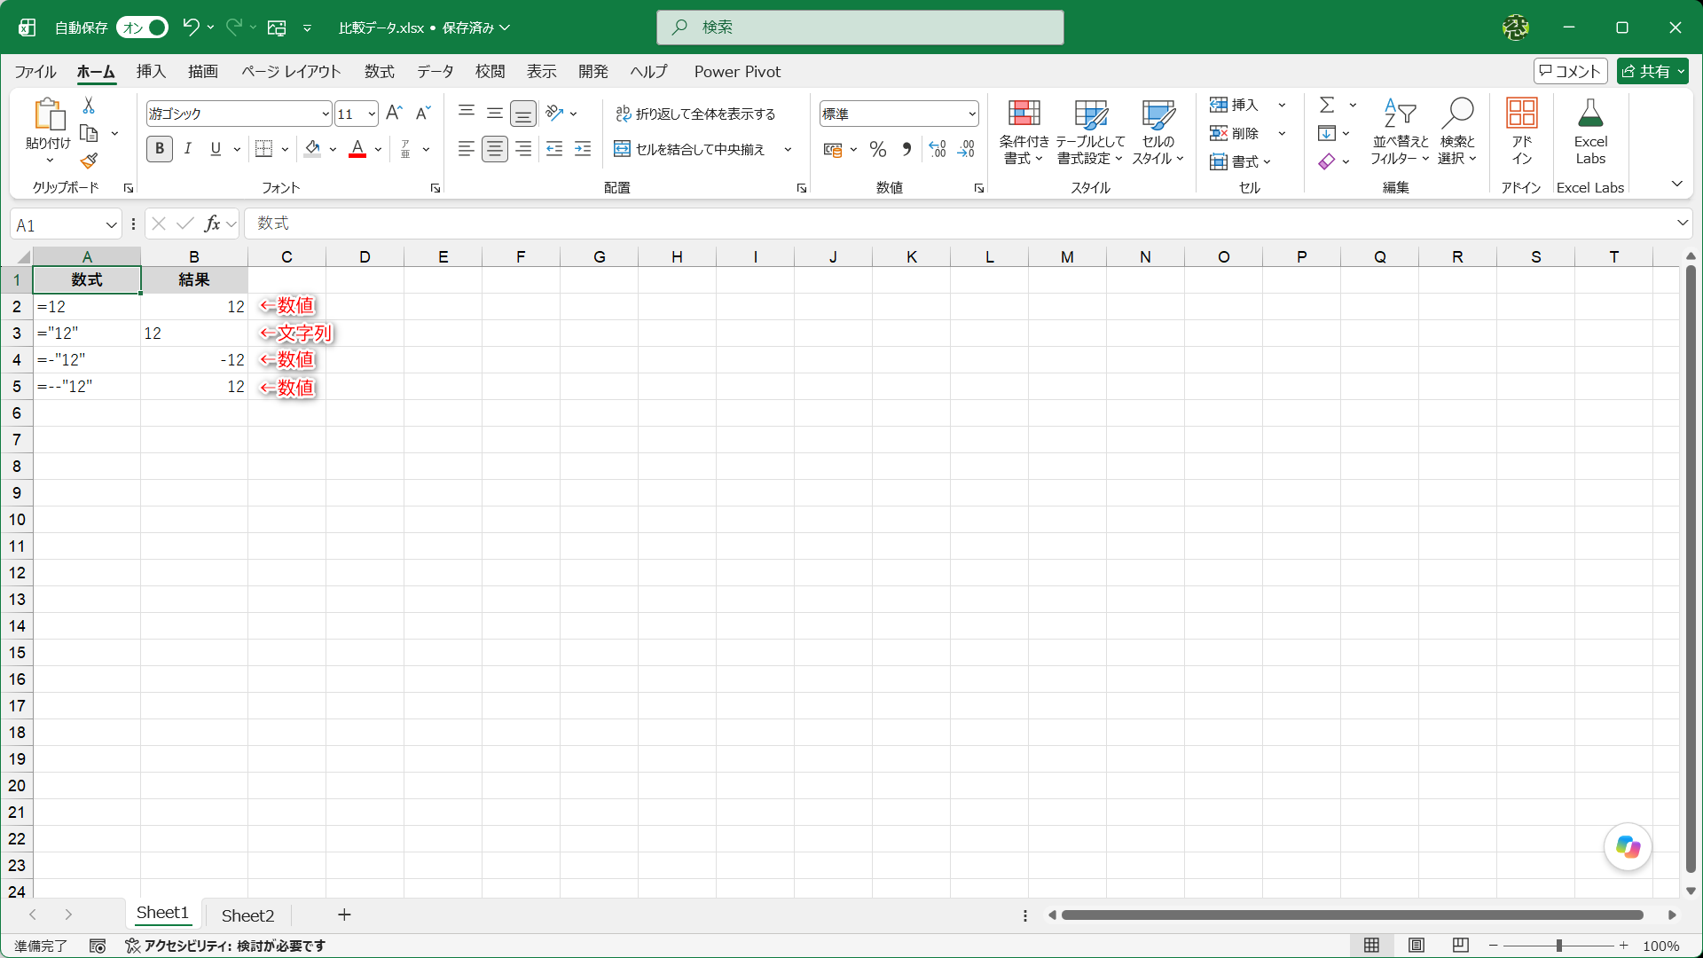The height and width of the screenshot is (958, 1703).
Task: Toggle bold formatting
Action: tap(160, 149)
